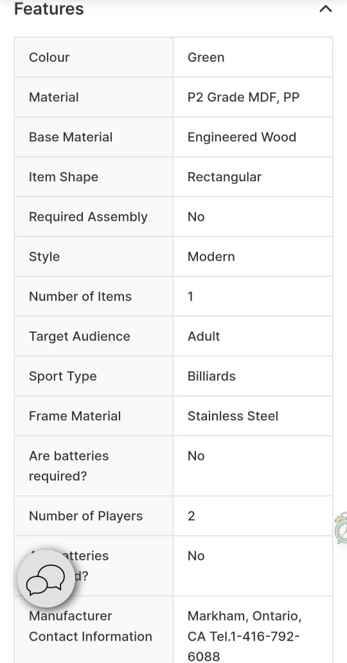Screen dimensions: 347x663
Task: Select the Required Assembly label
Action: [x=88, y=217]
